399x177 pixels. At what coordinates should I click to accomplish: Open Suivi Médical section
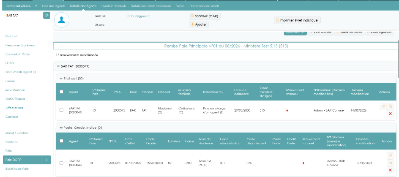pos(15,90)
